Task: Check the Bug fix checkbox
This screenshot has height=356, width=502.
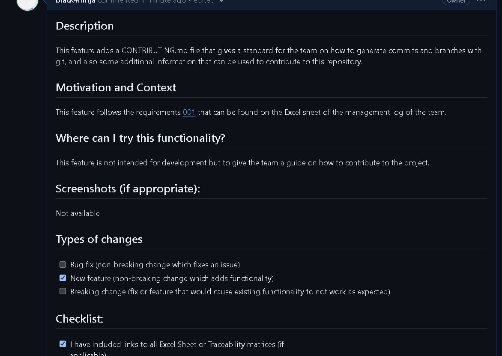Action: [x=63, y=265]
